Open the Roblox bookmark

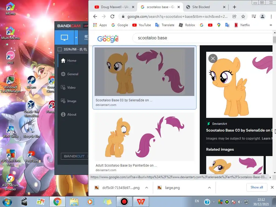(187, 25)
